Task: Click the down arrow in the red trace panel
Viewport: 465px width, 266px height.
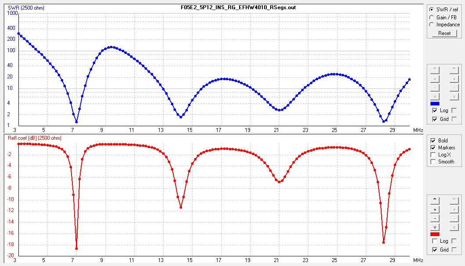Action: [x=435, y=227]
